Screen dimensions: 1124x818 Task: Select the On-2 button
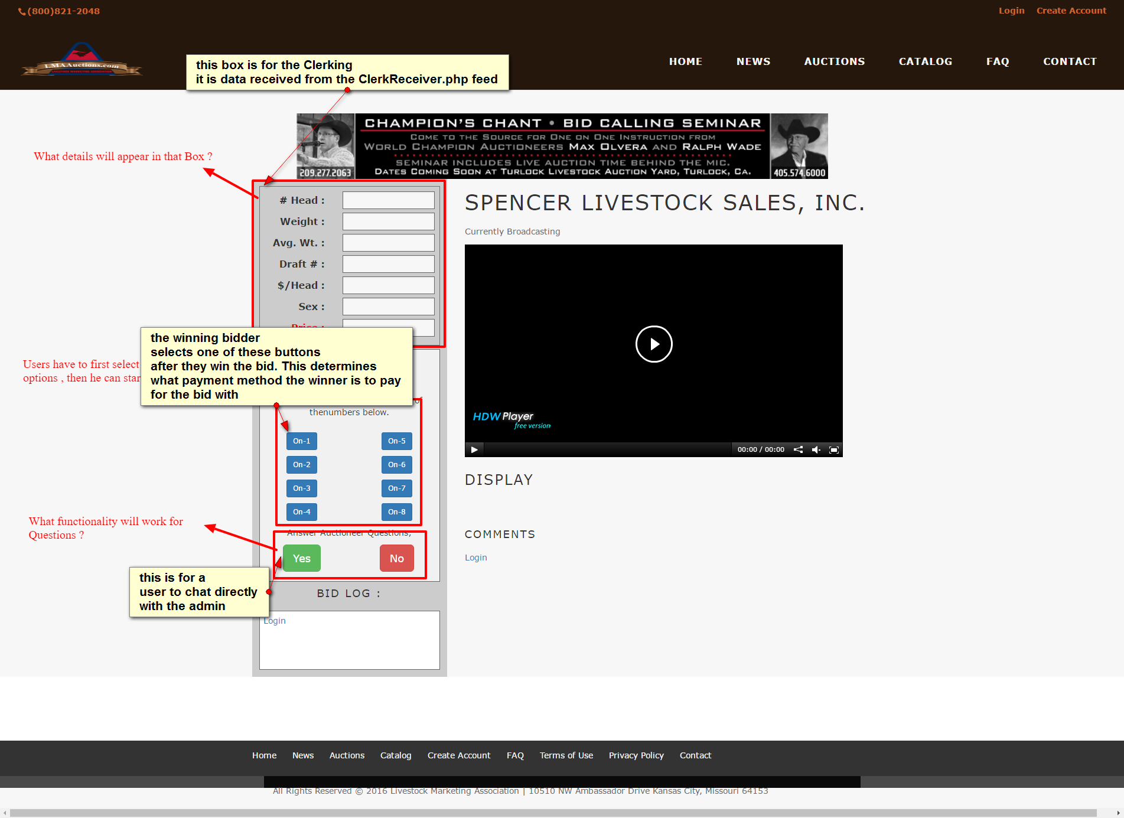pyautogui.click(x=302, y=465)
